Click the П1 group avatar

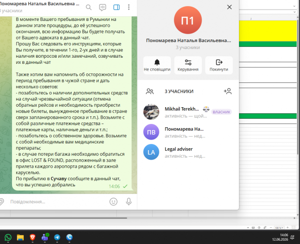pyautogui.click(x=188, y=20)
